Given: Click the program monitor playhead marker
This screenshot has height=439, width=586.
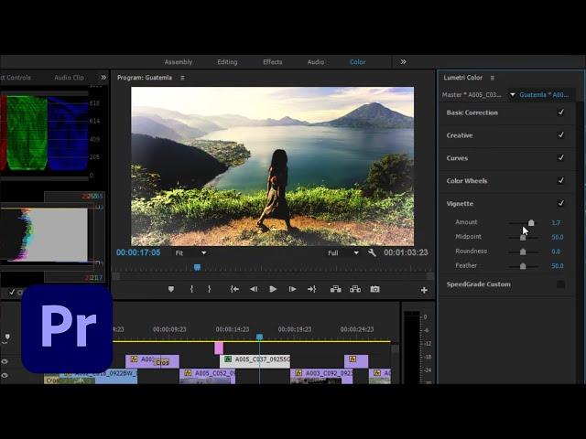Looking at the screenshot, I should tap(198, 267).
